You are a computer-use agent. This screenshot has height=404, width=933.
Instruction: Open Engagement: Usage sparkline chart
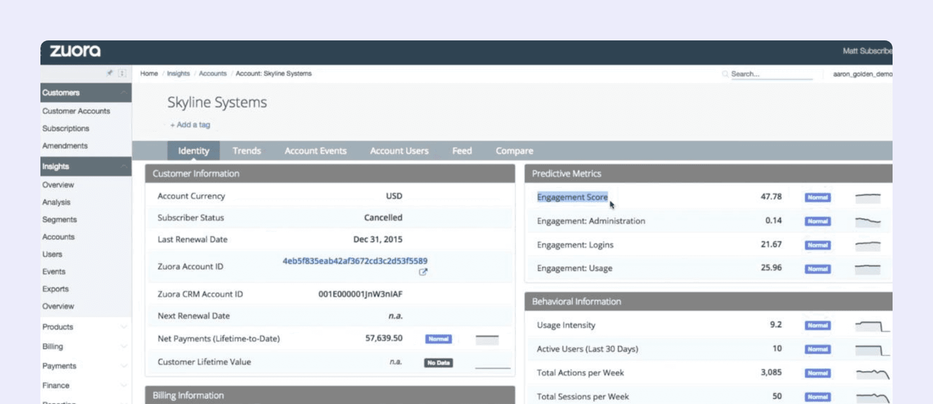pos(868,269)
